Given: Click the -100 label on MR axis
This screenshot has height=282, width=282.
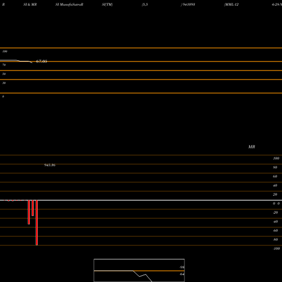Looking at the screenshot, I should [276, 249].
